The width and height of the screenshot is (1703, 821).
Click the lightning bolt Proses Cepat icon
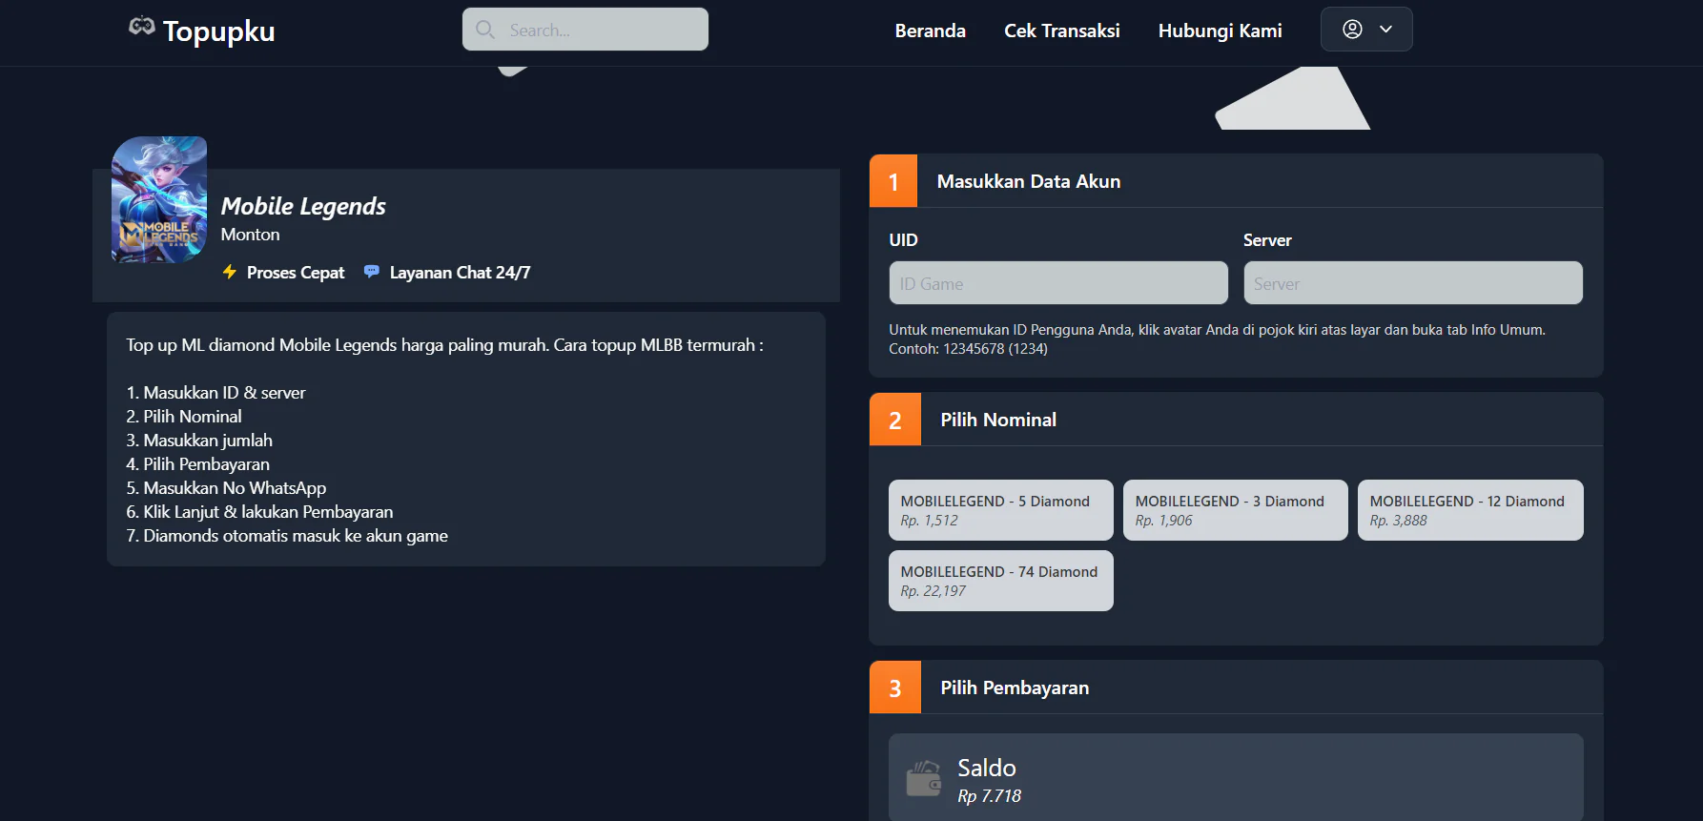230,272
